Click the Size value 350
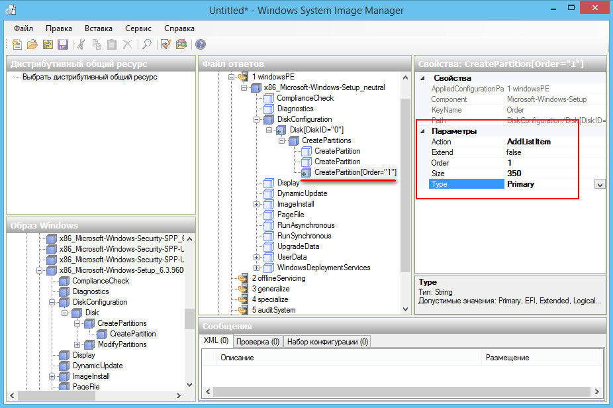The height and width of the screenshot is (408, 613). coord(514,174)
